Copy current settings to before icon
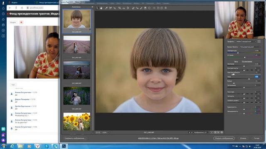Viewport: 266px width, 149px height. tap(218, 132)
